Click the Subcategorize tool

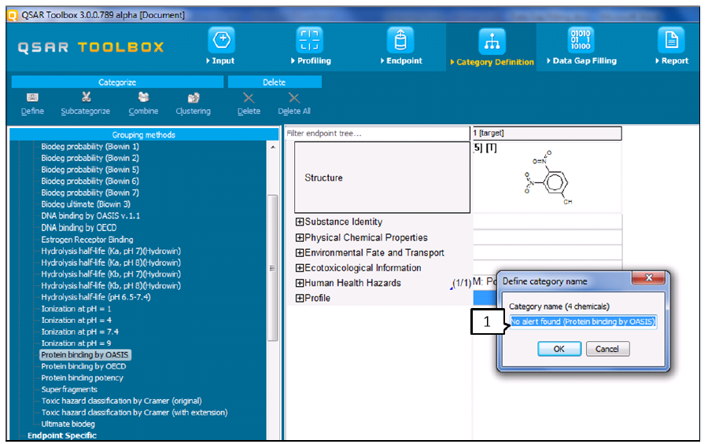[x=85, y=104]
